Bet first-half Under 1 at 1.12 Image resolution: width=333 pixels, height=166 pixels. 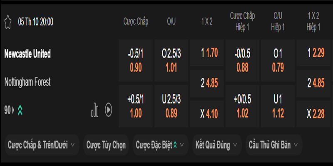pos(278,106)
